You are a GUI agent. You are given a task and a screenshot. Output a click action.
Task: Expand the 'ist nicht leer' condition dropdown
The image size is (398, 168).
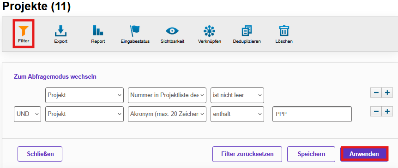pyautogui.click(x=237, y=95)
